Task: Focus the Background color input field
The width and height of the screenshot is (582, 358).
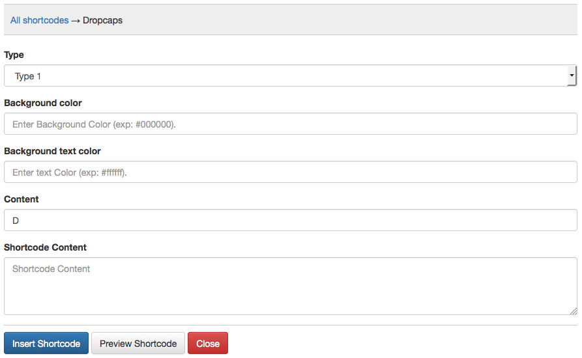Action: coord(290,124)
